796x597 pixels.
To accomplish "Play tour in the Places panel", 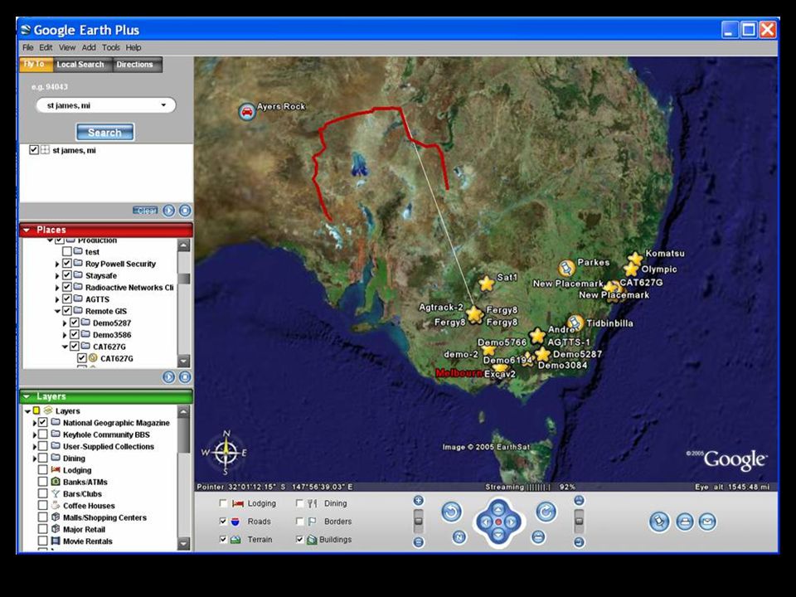I will 168,377.
